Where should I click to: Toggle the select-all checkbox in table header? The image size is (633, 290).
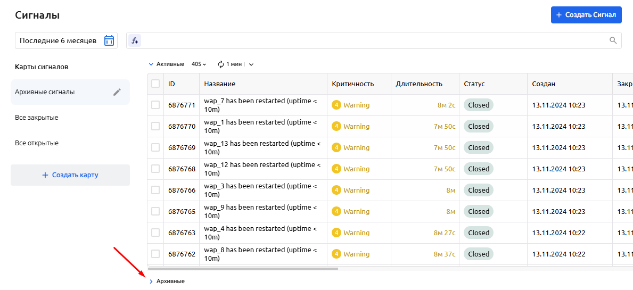155,84
